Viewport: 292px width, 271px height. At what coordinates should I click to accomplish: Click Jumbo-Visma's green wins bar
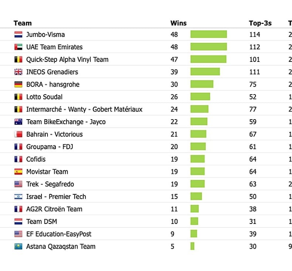coord(208,35)
